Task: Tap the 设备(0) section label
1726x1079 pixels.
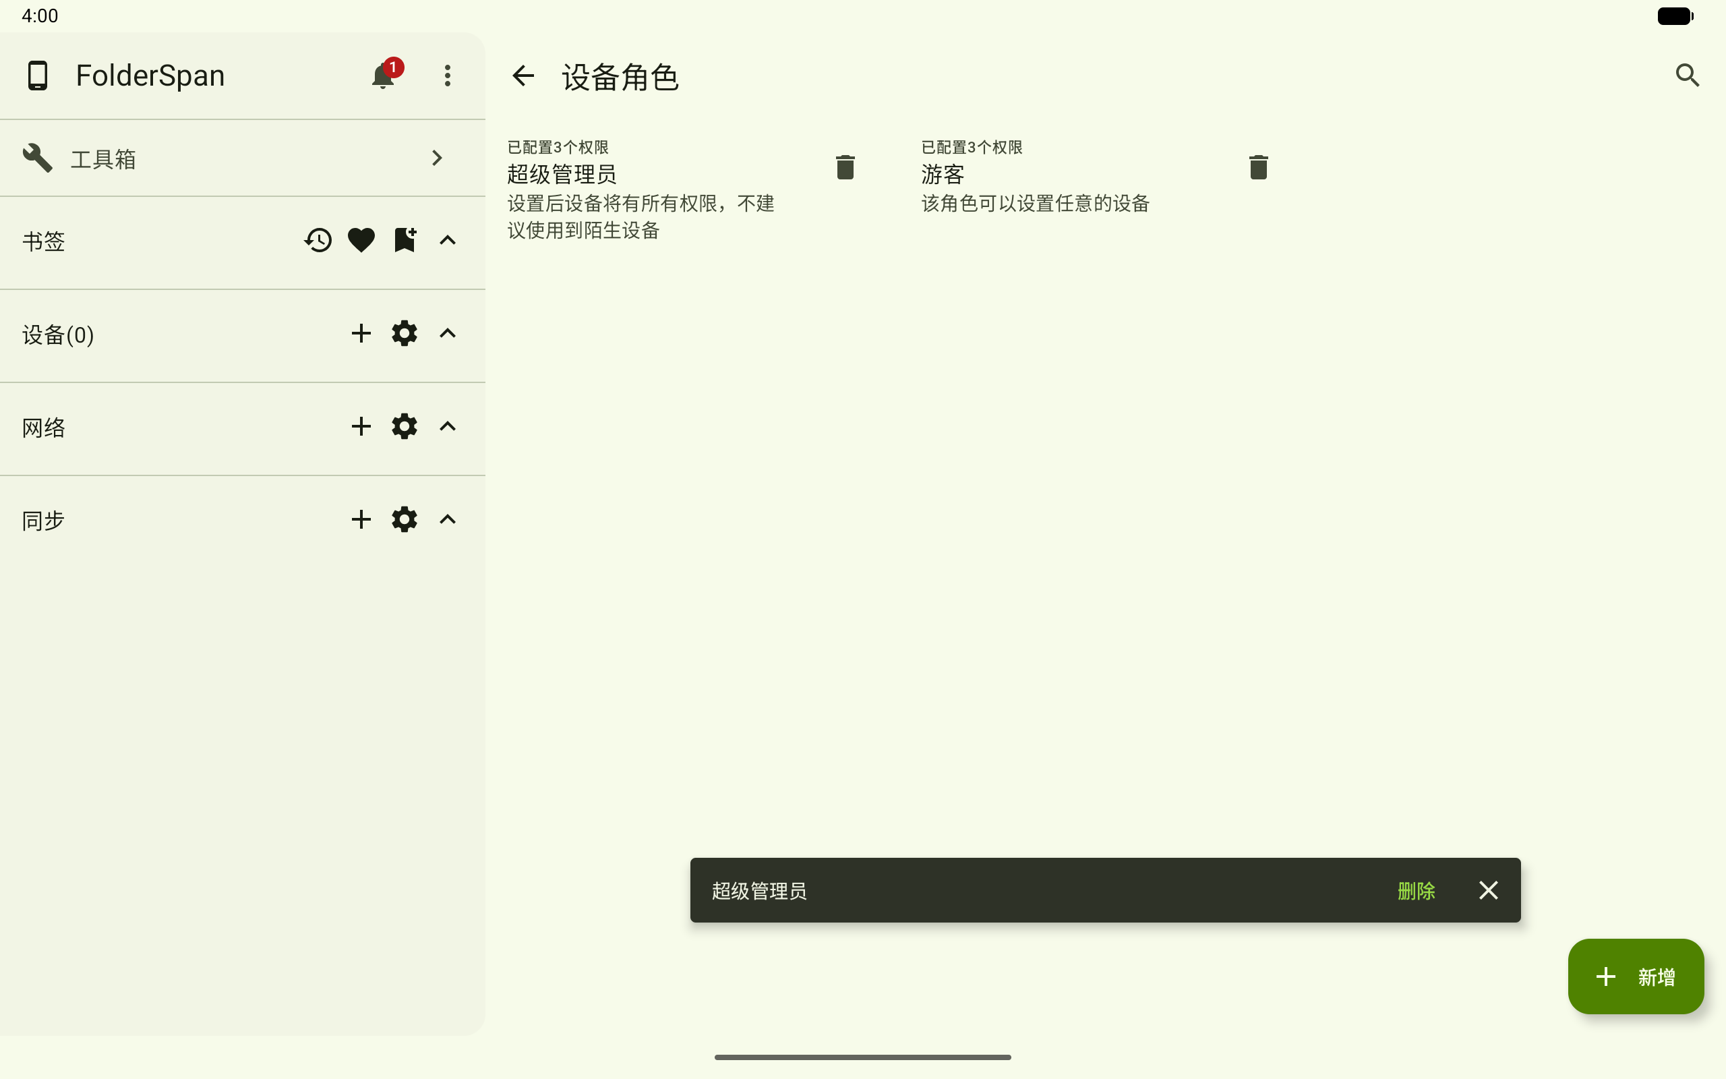Action: [58, 334]
